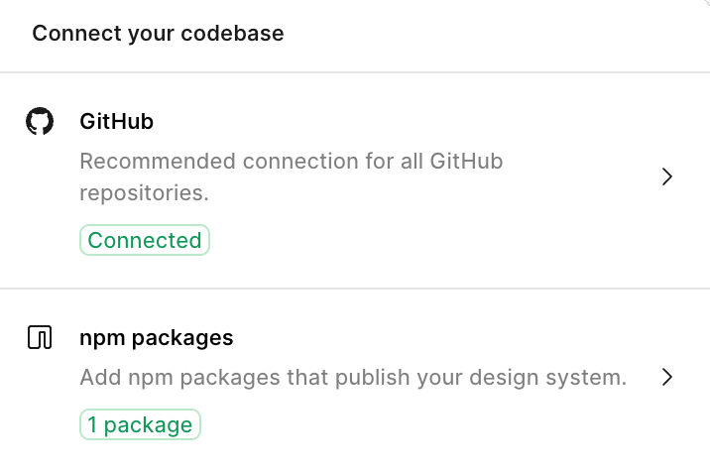
Task: Click the word 'codebase' in the header
Action: 232,34
